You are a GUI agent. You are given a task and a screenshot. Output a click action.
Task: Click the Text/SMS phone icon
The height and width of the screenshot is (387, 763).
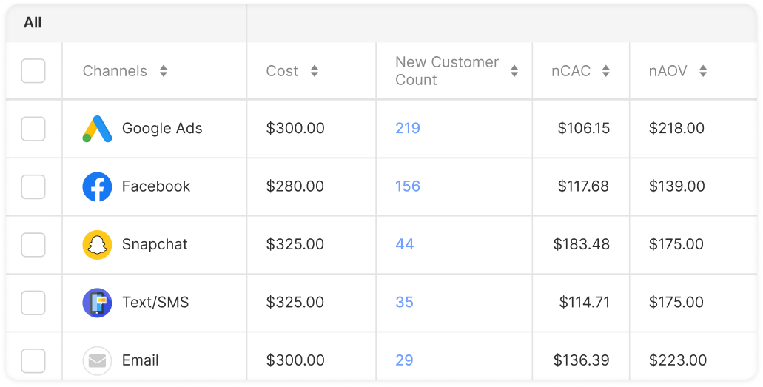click(x=98, y=303)
